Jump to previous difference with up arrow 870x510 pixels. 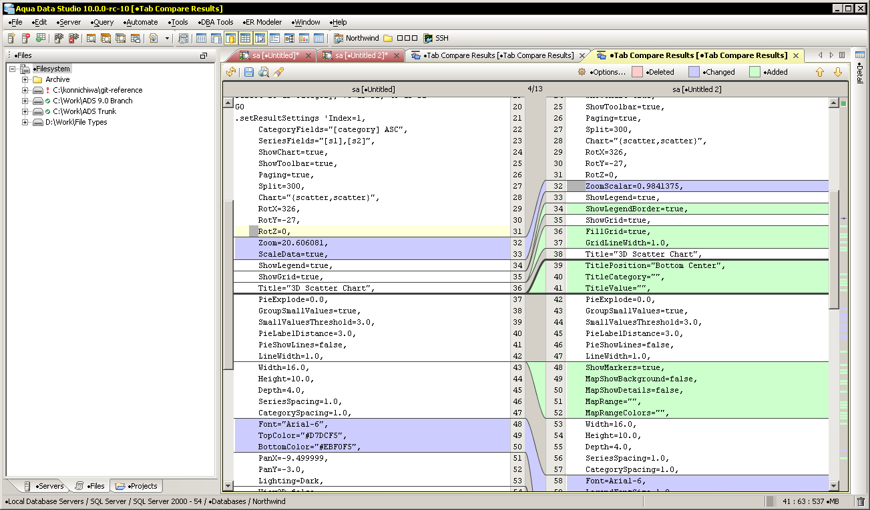pos(820,72)
